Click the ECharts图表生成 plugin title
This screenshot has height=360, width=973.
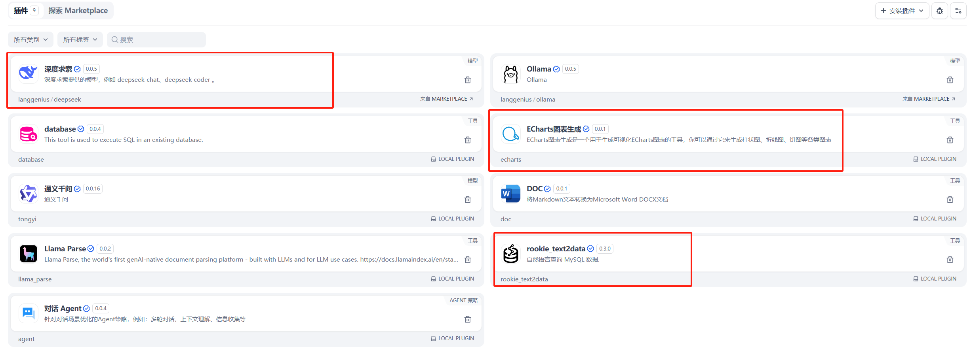tap(554, 129)
